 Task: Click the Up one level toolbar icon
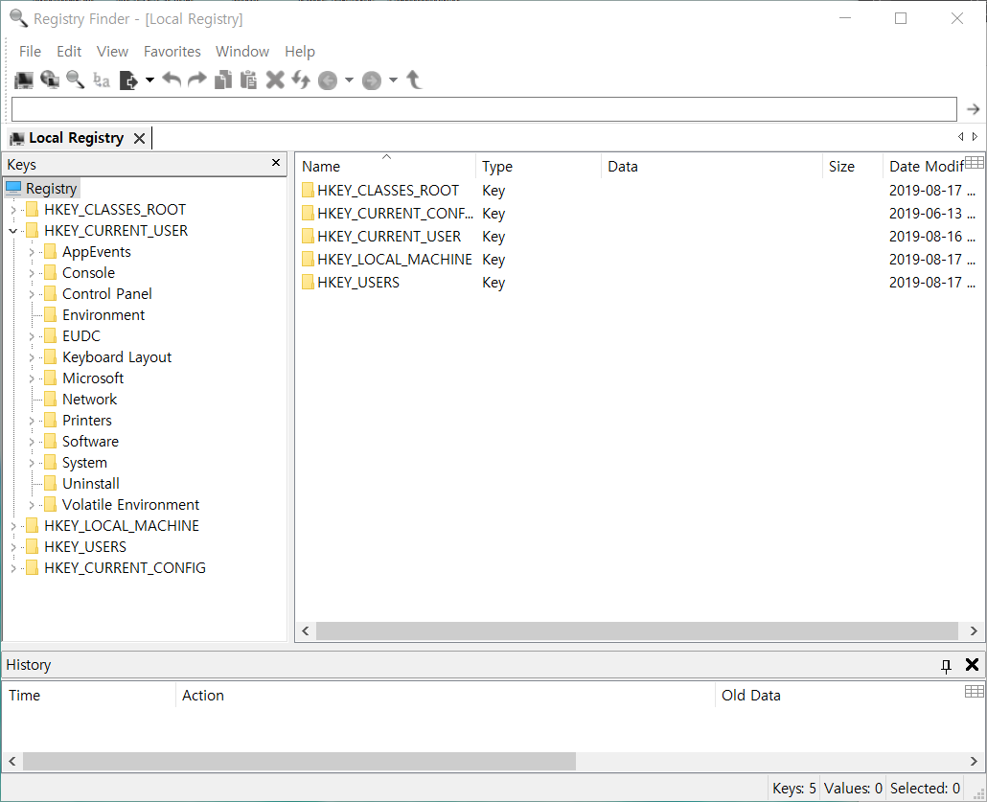pos(414,80)
